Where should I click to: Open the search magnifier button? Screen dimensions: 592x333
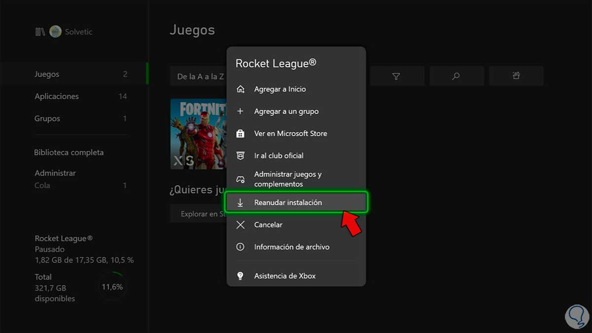coord(456,76)
